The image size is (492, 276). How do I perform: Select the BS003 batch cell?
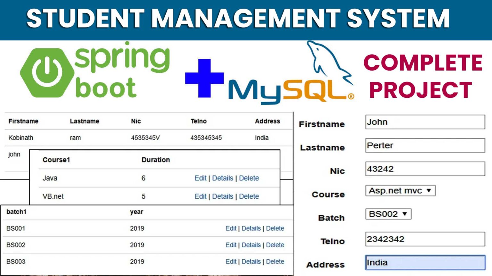click(x=16, y=262)
